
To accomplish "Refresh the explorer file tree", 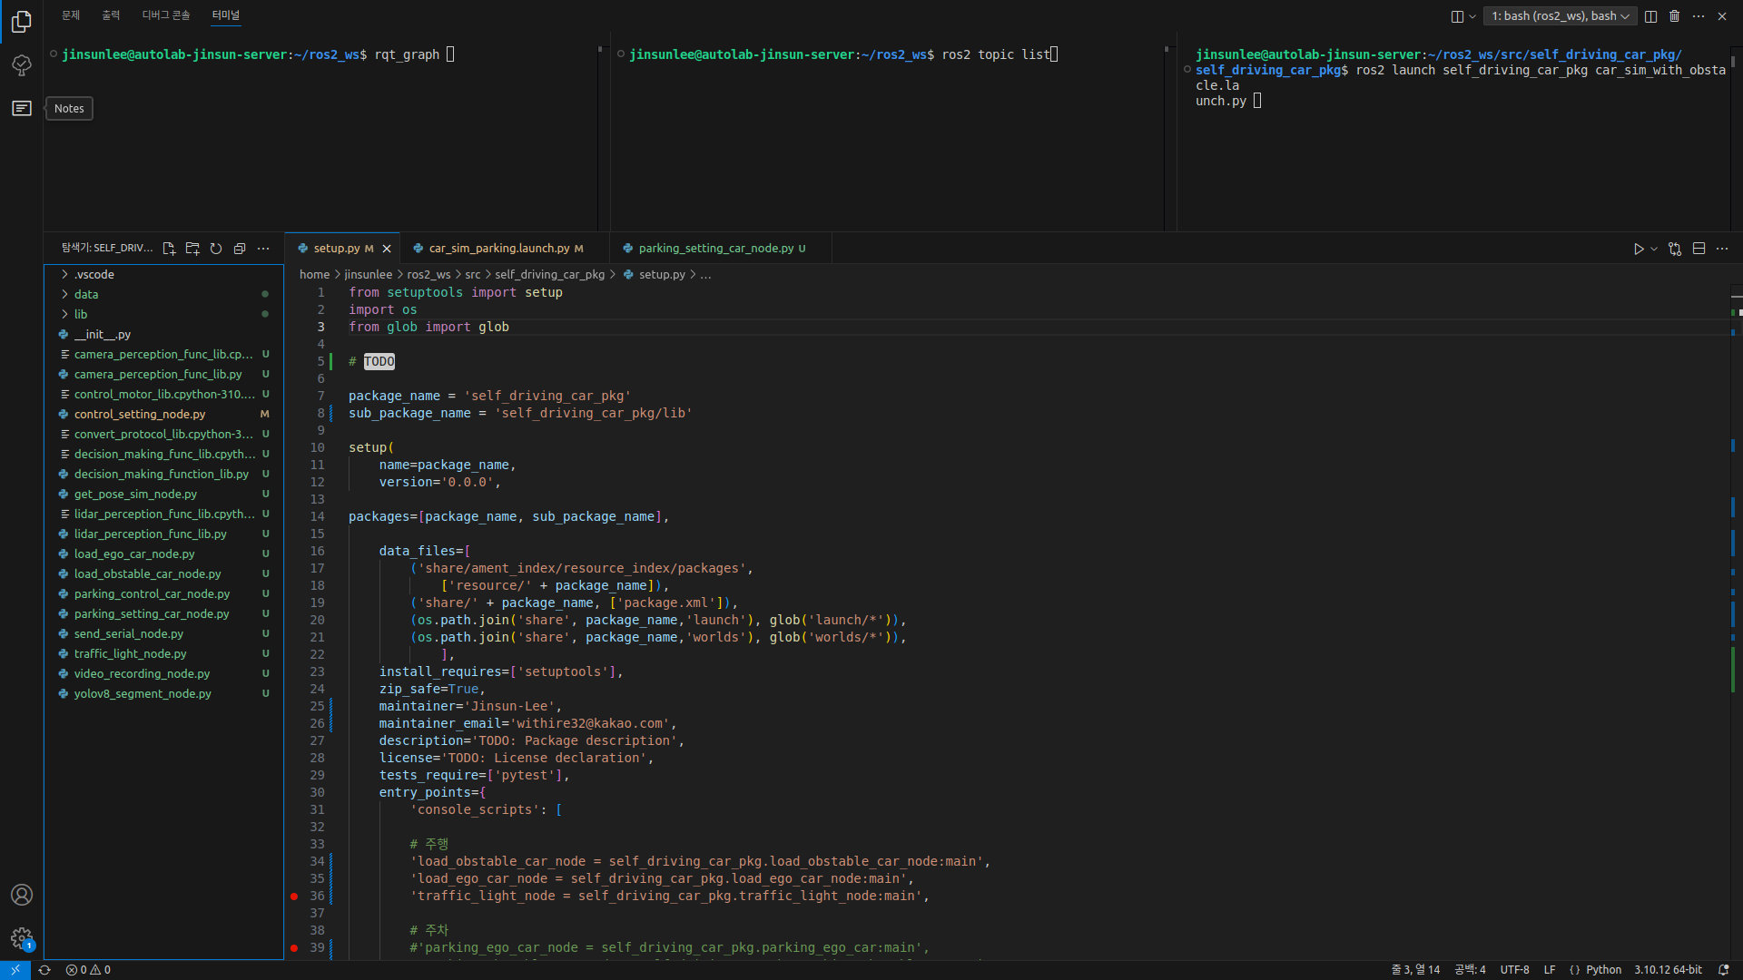I will (x=216, y=249).
